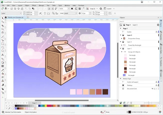Viewport: 163px width, 115px height.
Task: Expand the PowerClip Rectangle item
Action: click(x=122, y=45)
